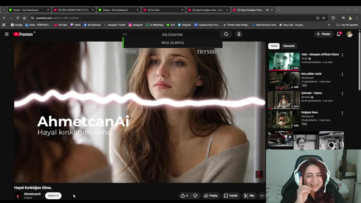361x203 pixels.
Task: Switch to the (5) YouTube tab
Action: click(163, 10)
